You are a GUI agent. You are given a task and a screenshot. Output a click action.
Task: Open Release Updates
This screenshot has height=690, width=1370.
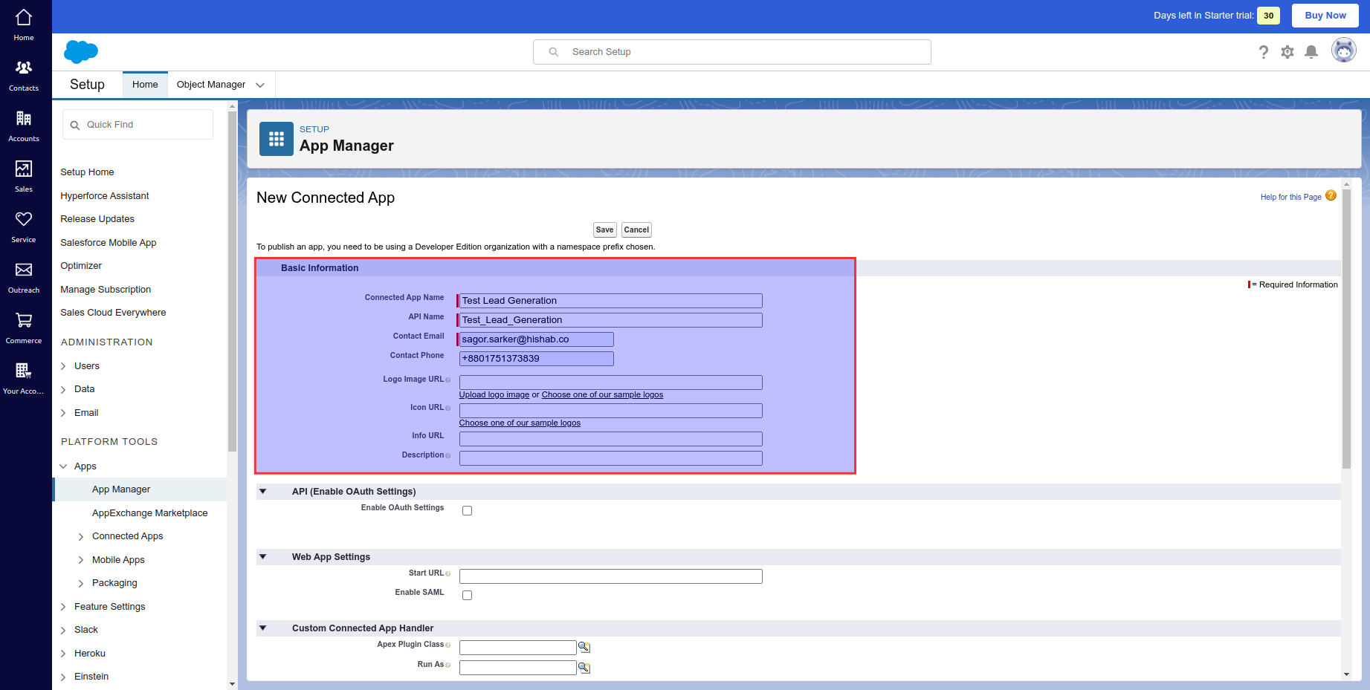pyautogui.click(x=97, y=219)
